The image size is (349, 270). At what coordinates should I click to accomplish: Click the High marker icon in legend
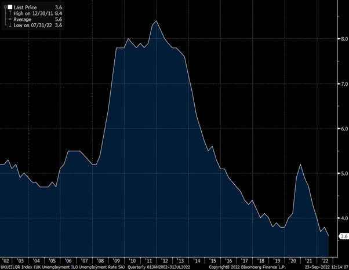(x=10, y=12)
